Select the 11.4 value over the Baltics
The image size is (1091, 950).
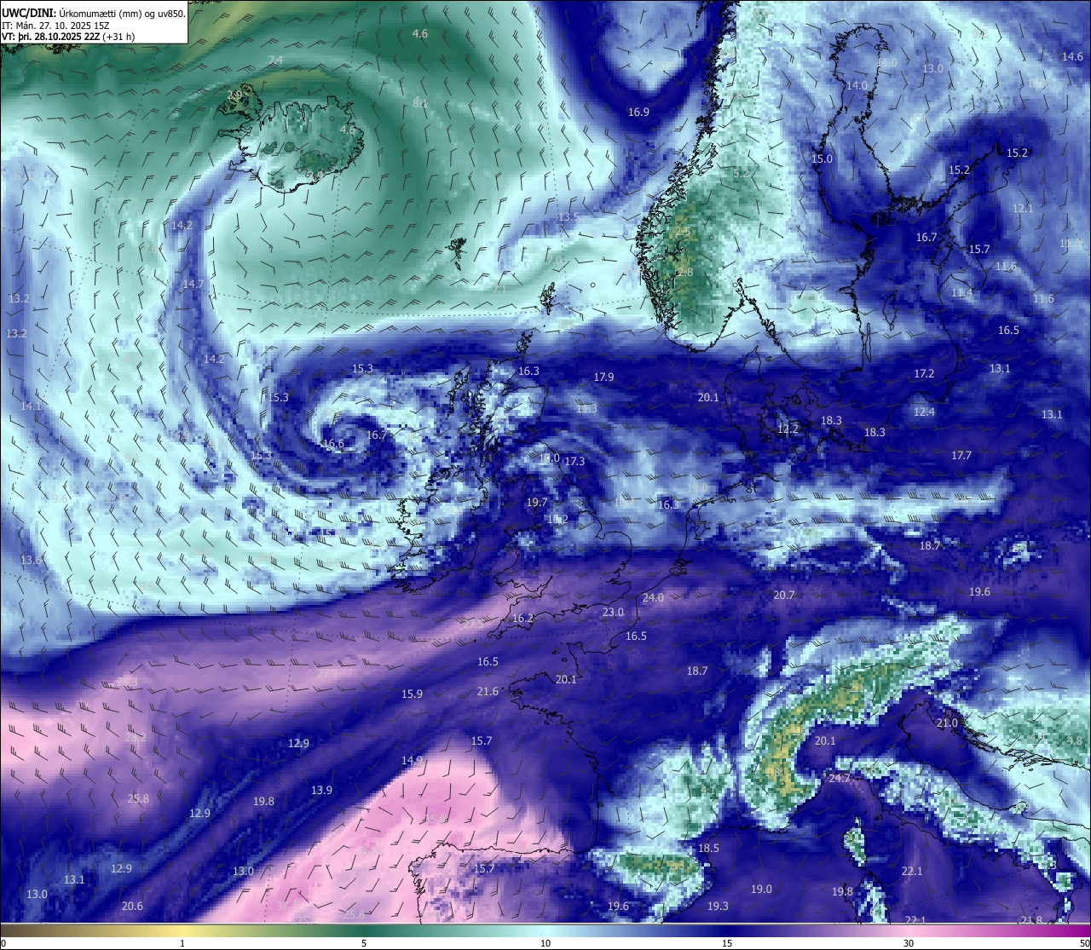click(961, 293)
